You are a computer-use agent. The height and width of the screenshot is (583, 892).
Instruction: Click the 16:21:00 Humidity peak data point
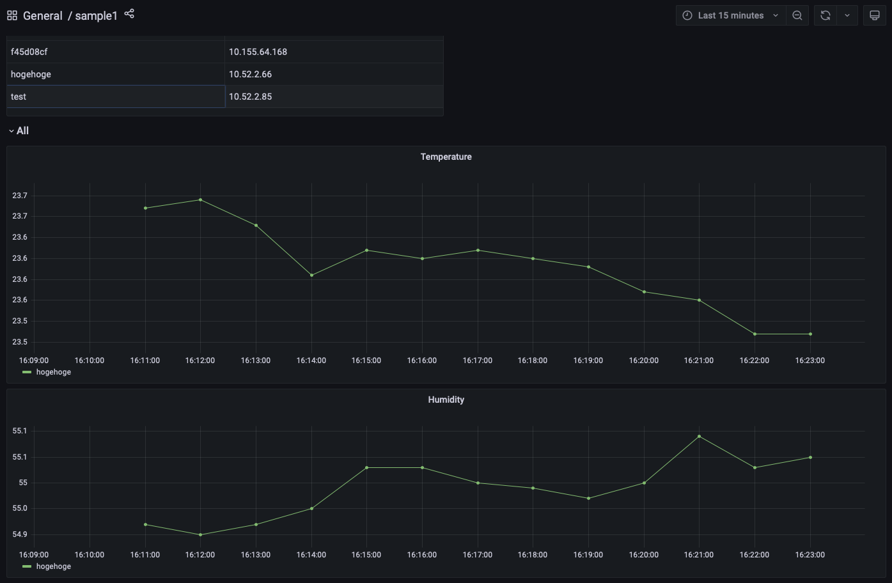tap(699, 436)
